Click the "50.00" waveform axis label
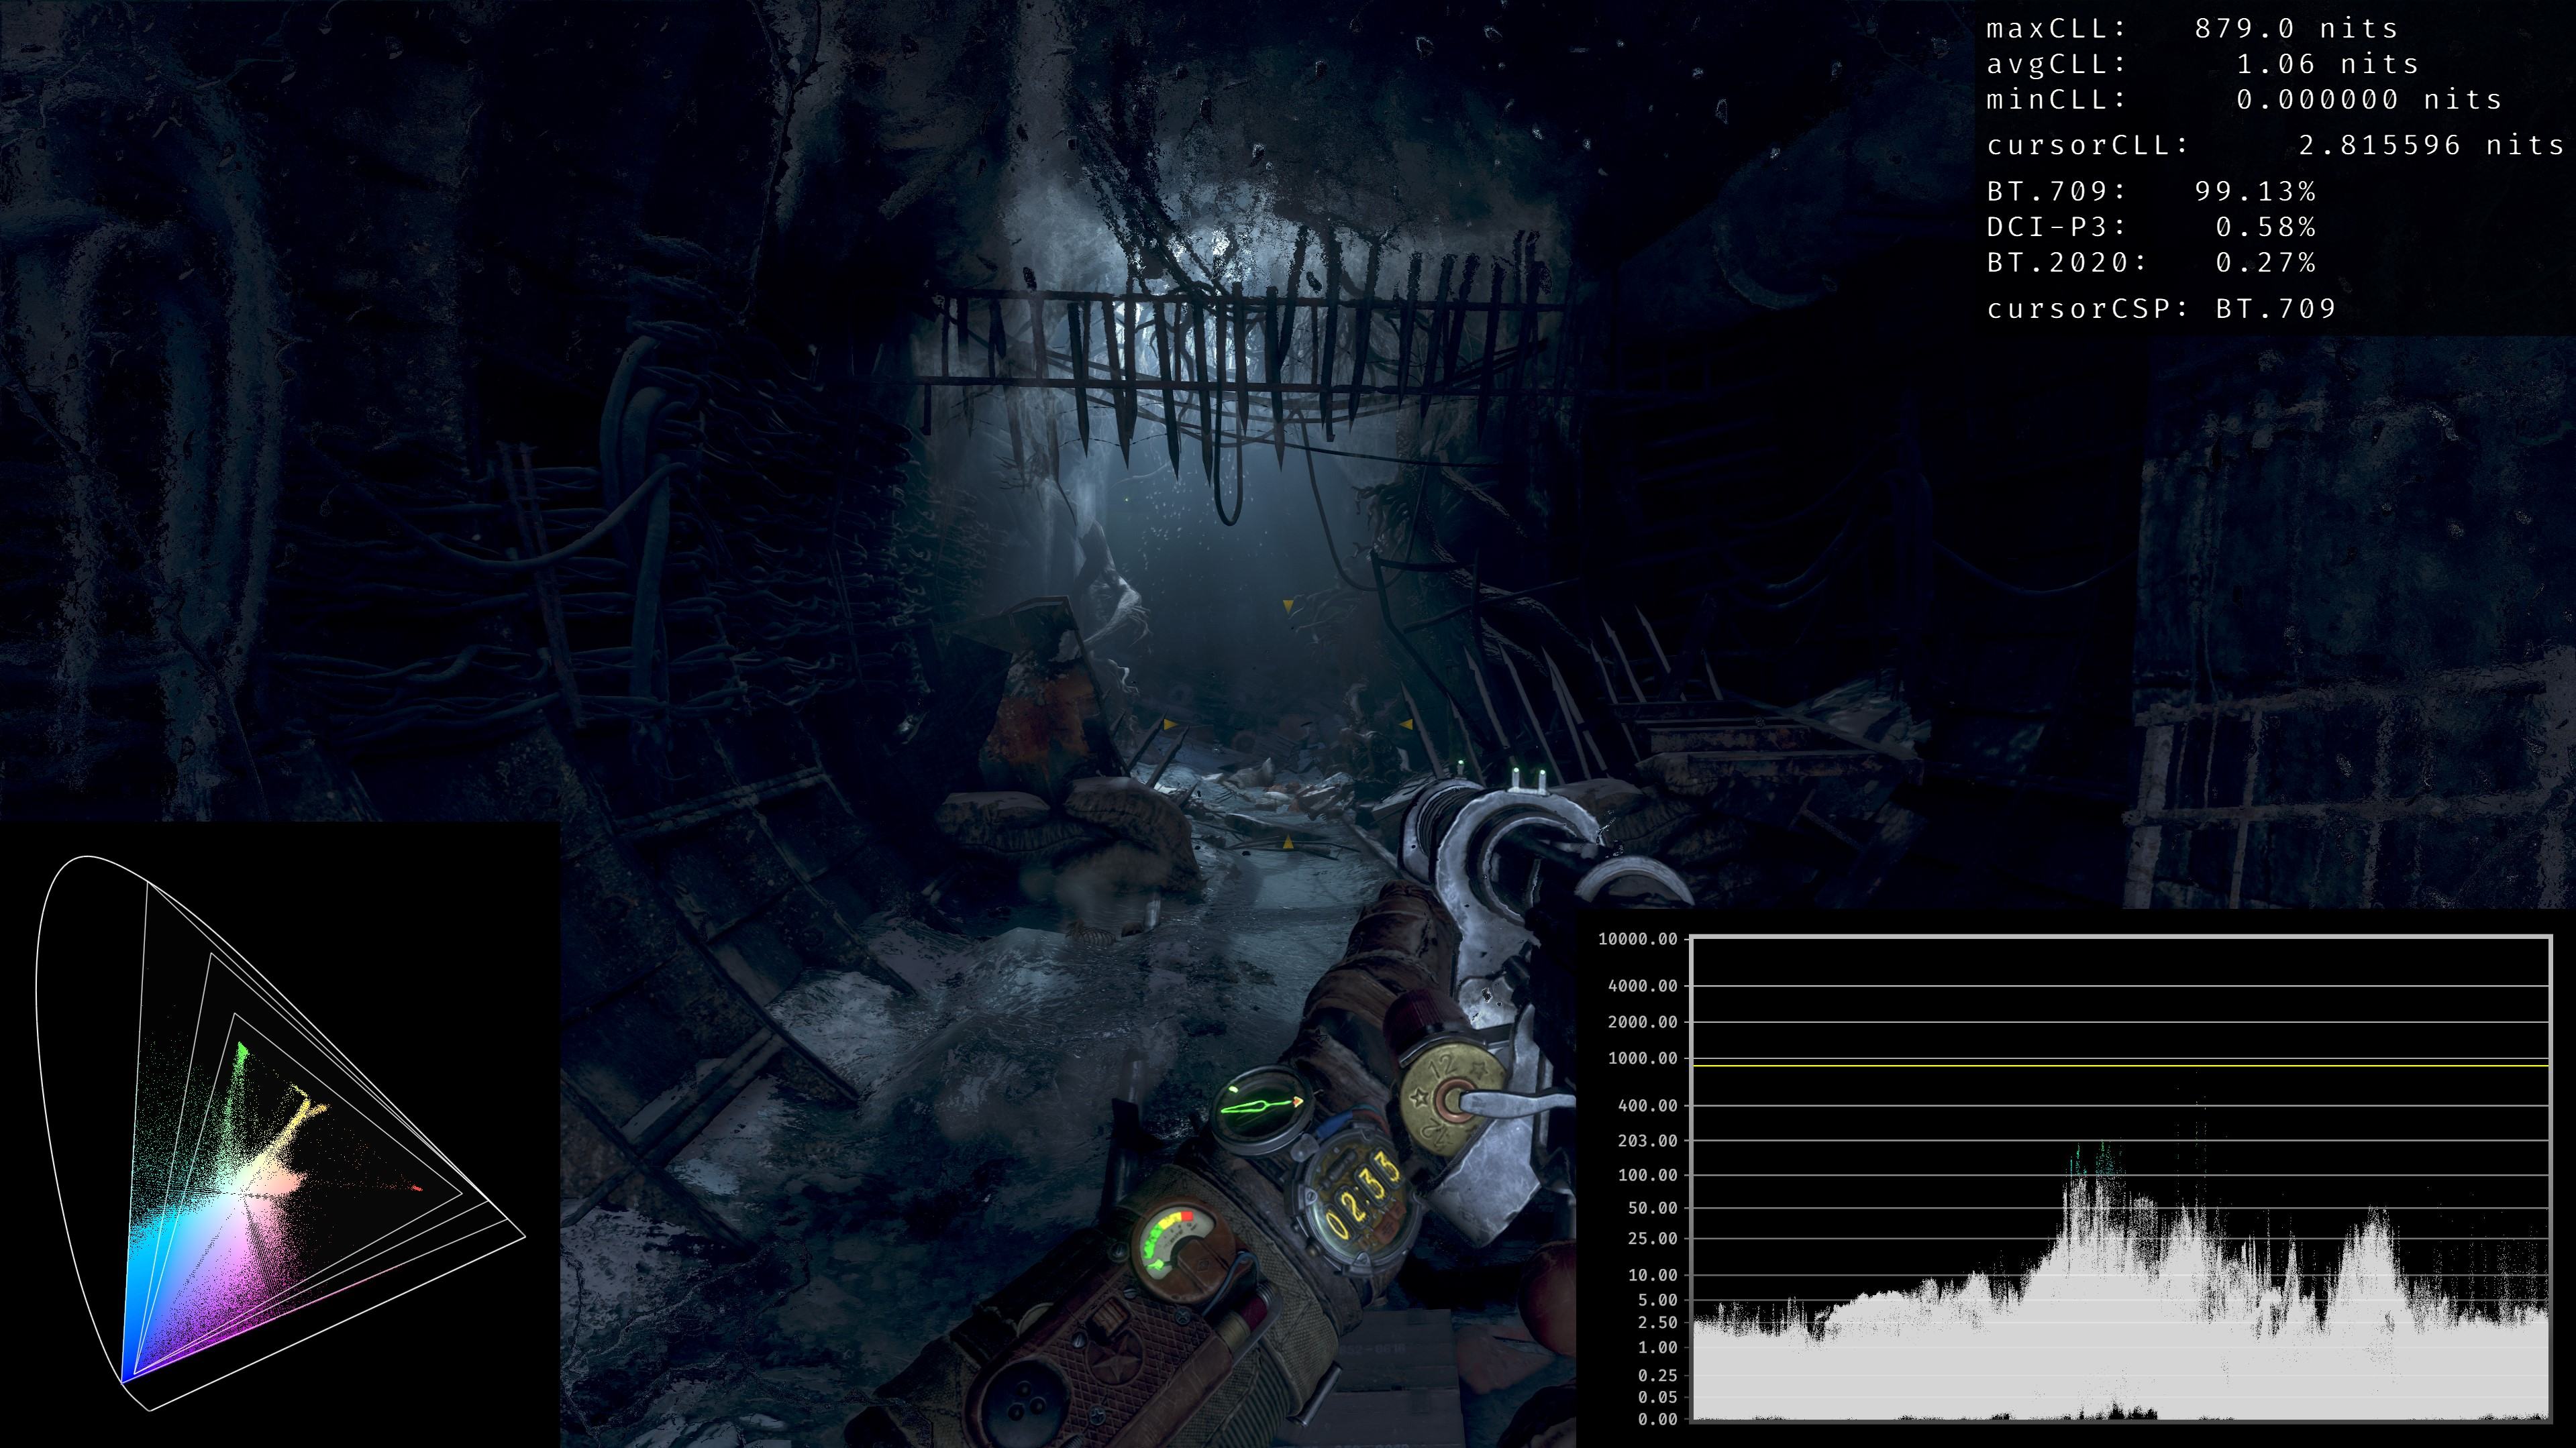Screen dimensions: 2576x1448 [x=1652, y=1208]
